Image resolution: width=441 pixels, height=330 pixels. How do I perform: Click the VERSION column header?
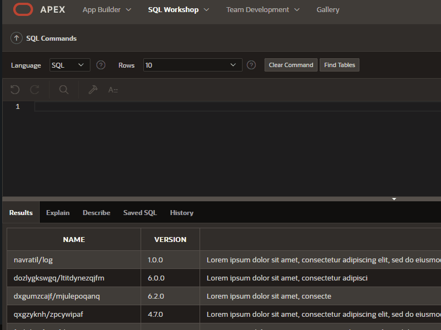pyautogui.click(x=170, y=239)
